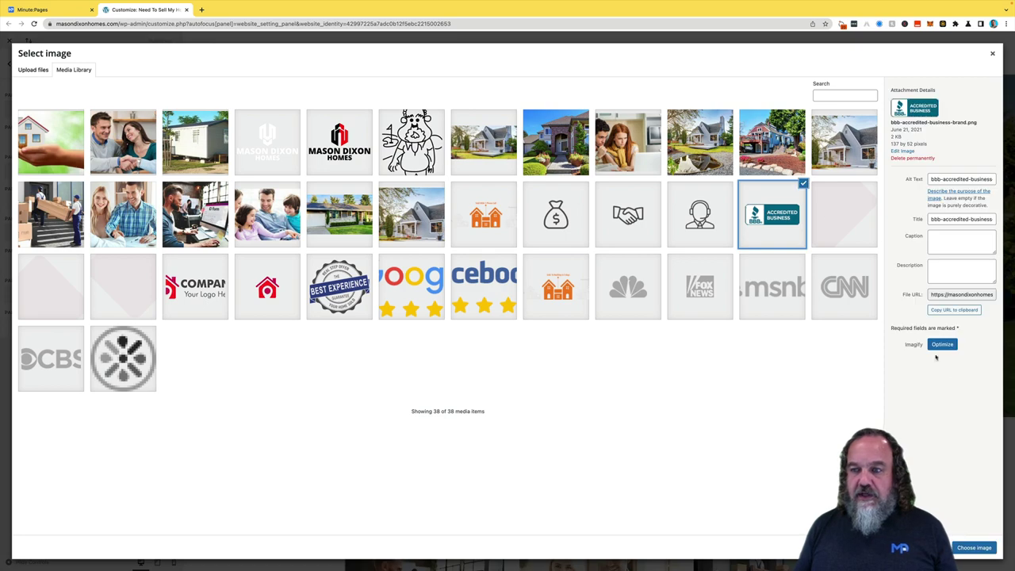This screenshot has height=571, width=1015.
Task: Pick the NBC peacock logo image
Action: pyautogui.click(x=628, y=287)
